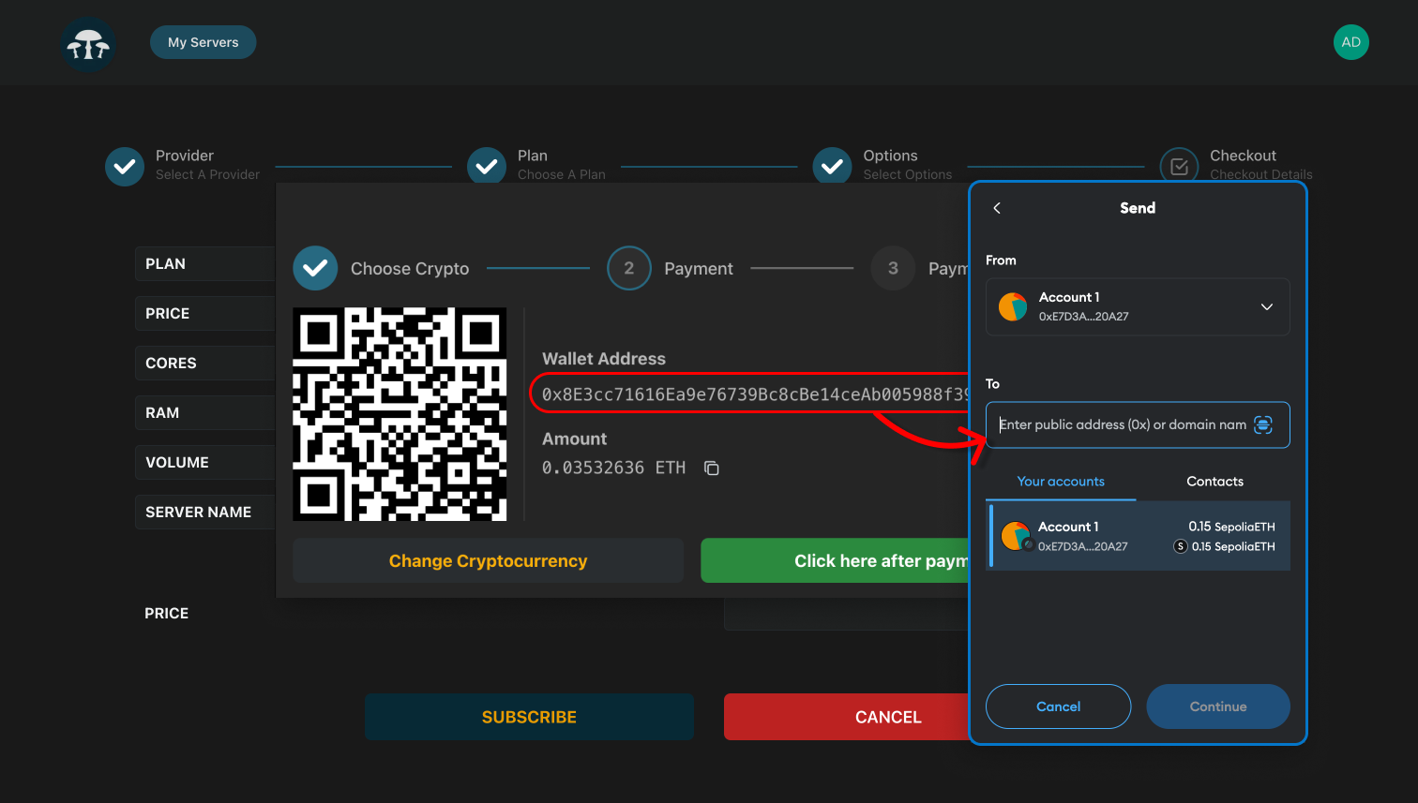Click Change Cryptocurrency button
1418x803 pixels.
[x=488, y=561]
